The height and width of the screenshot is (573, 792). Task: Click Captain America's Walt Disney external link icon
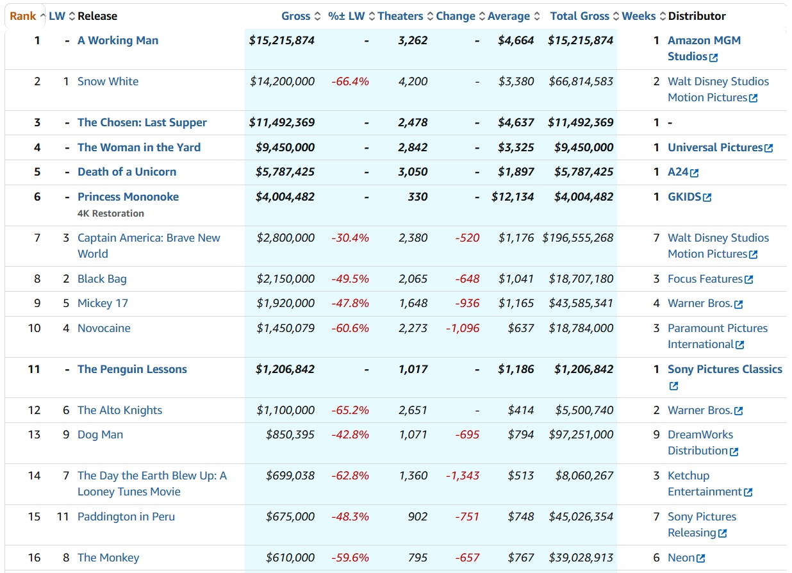point(754,254)
